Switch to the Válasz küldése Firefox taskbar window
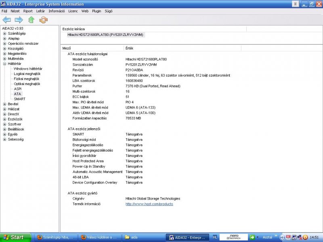This screenshot has height=242, width=323. 99,237
